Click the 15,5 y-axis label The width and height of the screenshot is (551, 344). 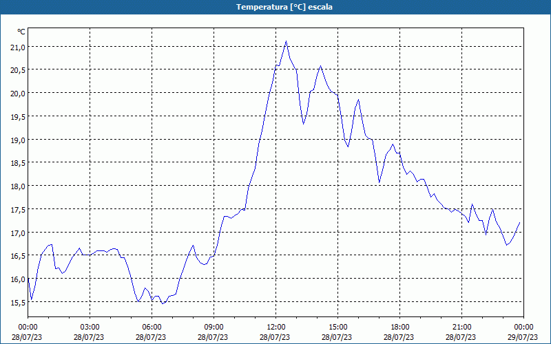point(17,303)
